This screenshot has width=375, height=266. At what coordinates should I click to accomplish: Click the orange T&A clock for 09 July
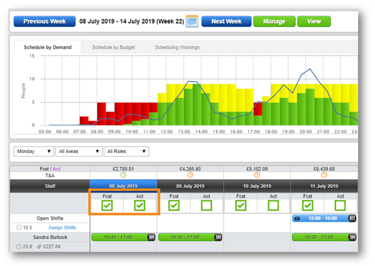tap(190, 175)
